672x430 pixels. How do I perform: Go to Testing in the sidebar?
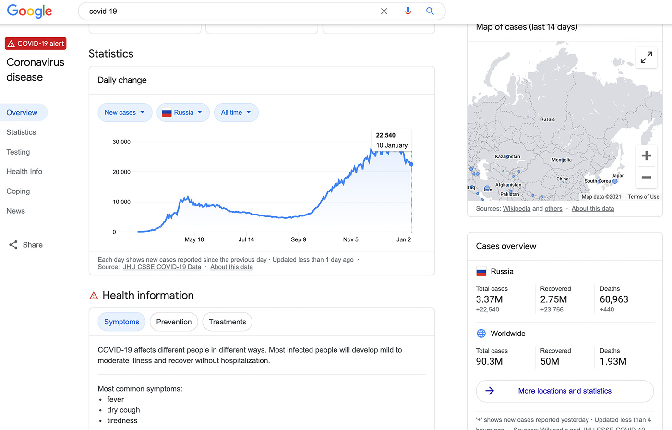tap(18, 152)
